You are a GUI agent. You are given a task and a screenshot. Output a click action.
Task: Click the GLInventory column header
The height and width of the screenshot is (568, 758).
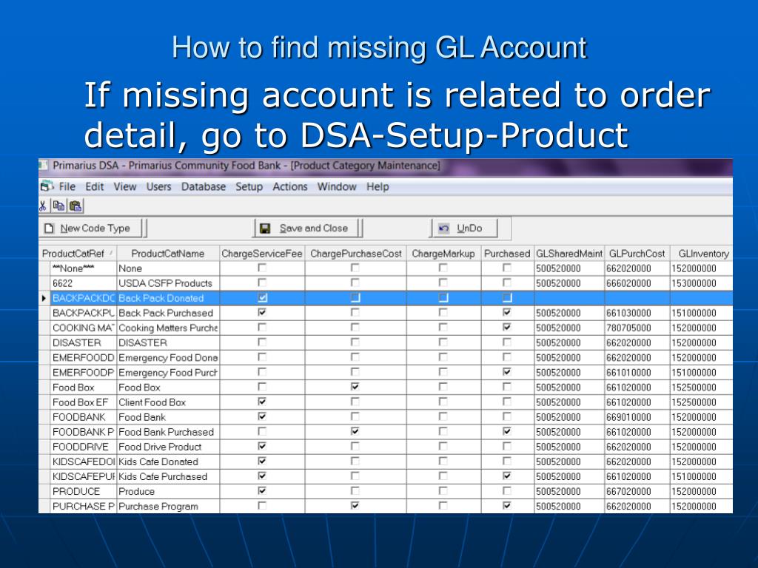click(x=702, y=254)
